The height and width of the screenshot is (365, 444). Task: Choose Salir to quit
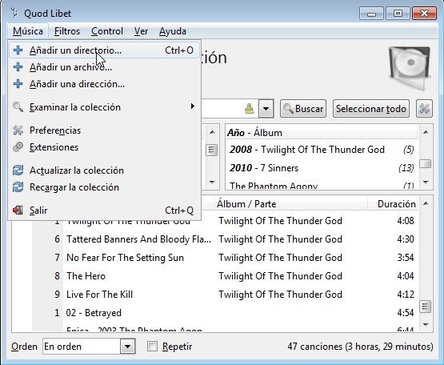[104, 211]
